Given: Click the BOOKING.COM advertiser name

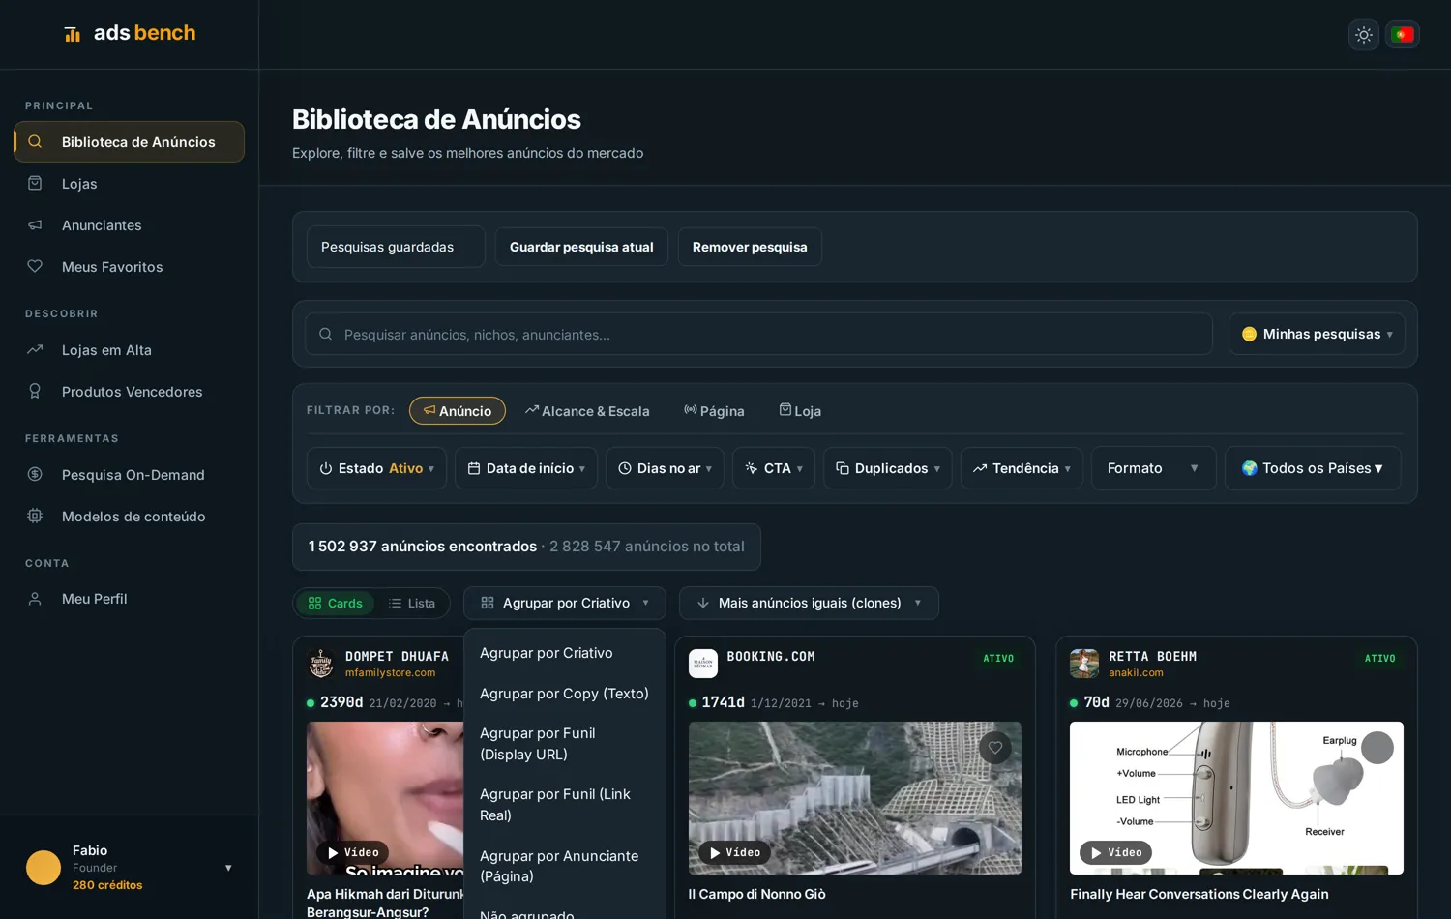Looking at the screenshot, I should [x=771, y=657].
